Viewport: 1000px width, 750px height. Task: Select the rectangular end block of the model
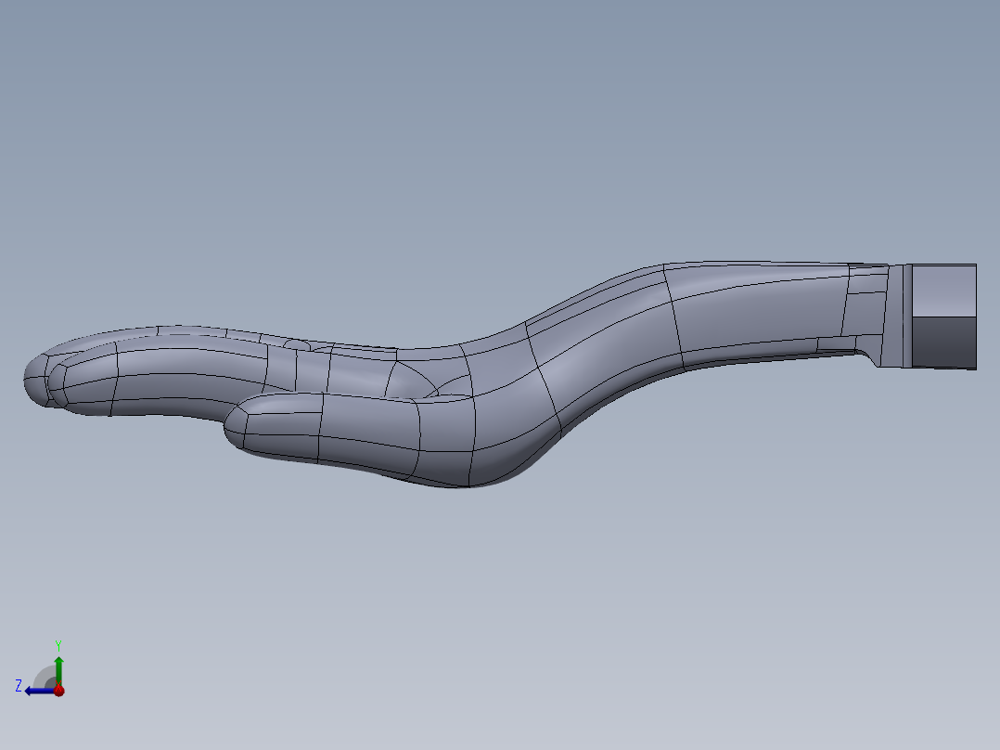click(944, 316)
